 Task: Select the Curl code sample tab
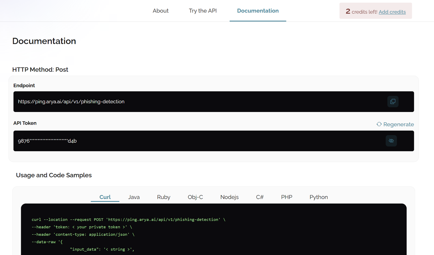(x=105, y=197)
